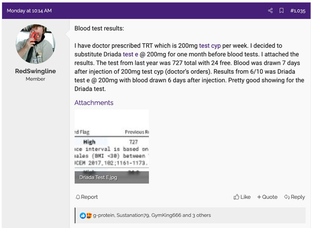
Task: Open the RedSwingline username link
Action: (35, 71)
